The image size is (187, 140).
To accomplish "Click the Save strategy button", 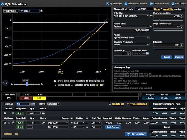I will click(x=136, y=134).
